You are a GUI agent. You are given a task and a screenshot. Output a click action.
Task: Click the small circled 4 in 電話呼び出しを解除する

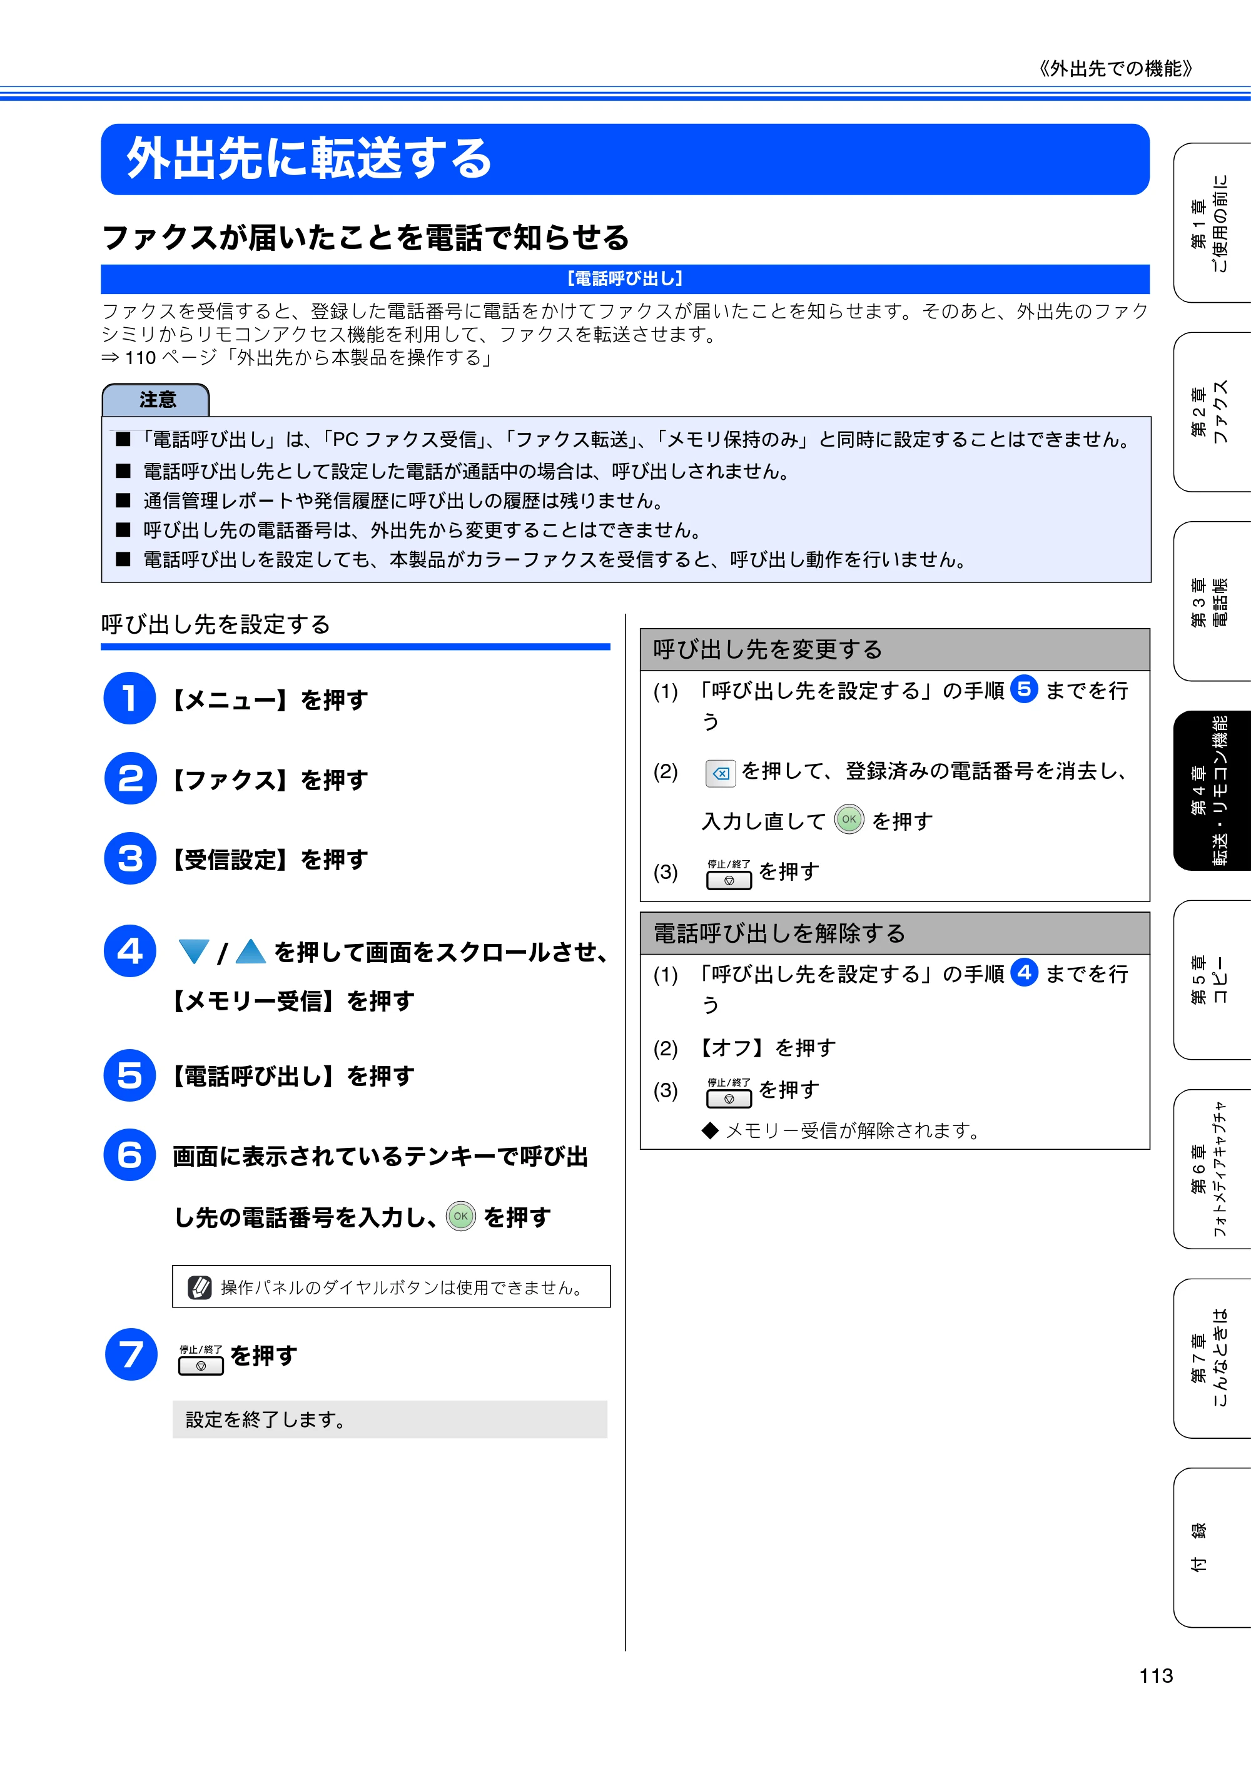1023,973
